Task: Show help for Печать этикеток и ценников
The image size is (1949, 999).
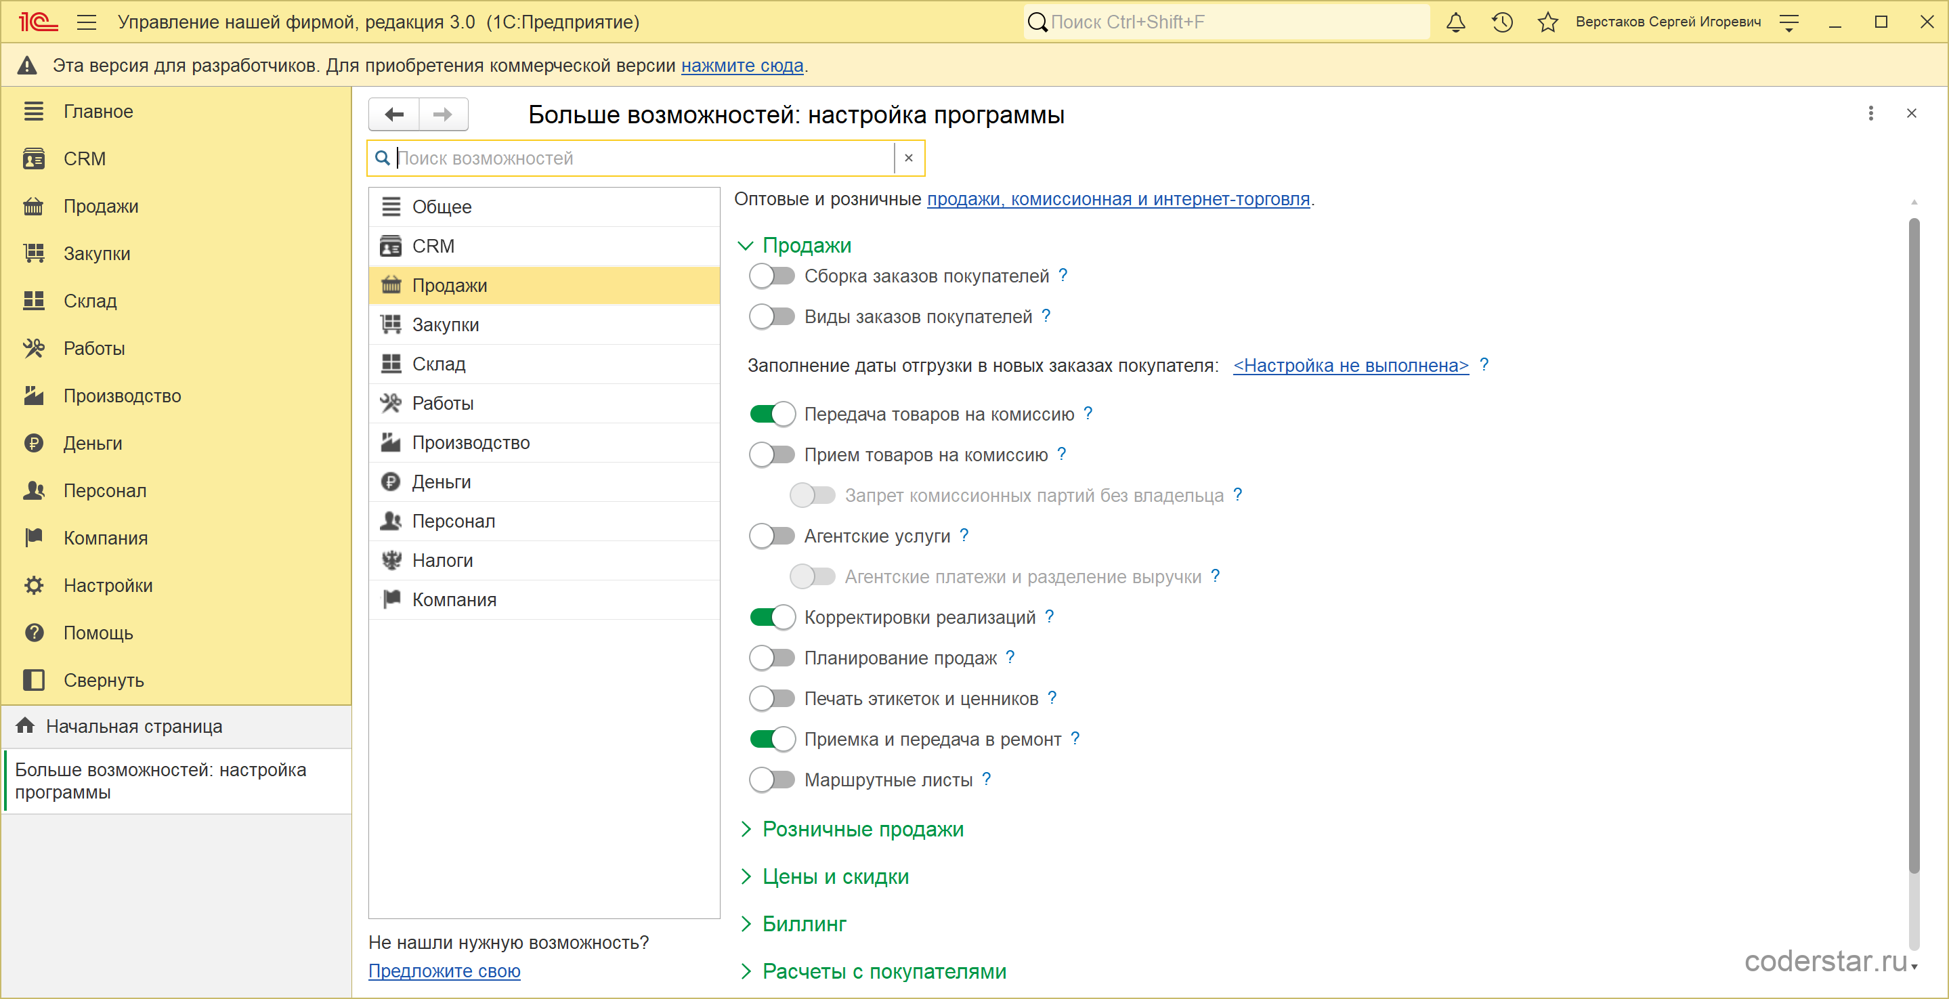Action: pos(1052,698)
